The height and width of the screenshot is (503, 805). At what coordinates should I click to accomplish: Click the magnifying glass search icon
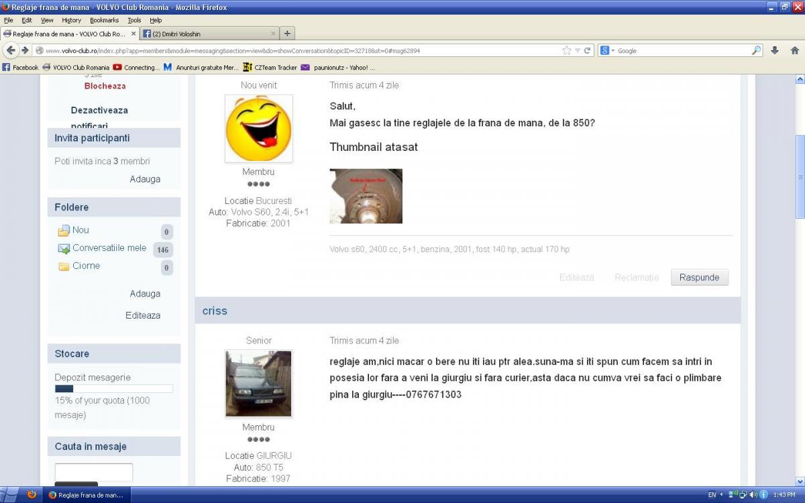tap(757, 50)
